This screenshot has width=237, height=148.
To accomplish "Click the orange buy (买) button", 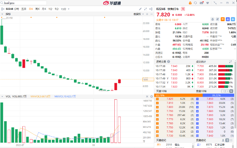I will point(222,19).
